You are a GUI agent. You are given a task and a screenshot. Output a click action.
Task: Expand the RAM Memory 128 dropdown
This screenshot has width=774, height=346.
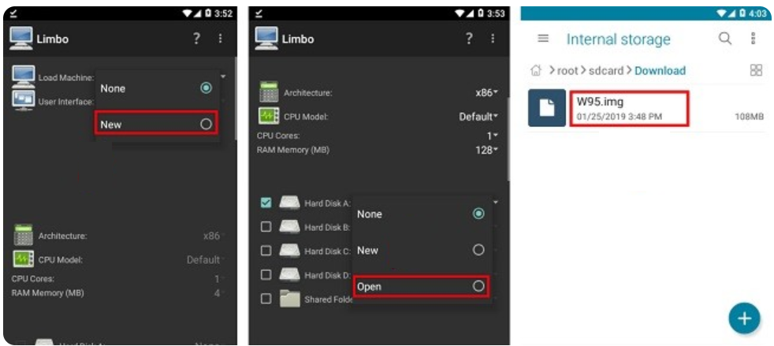coord(486,150)
